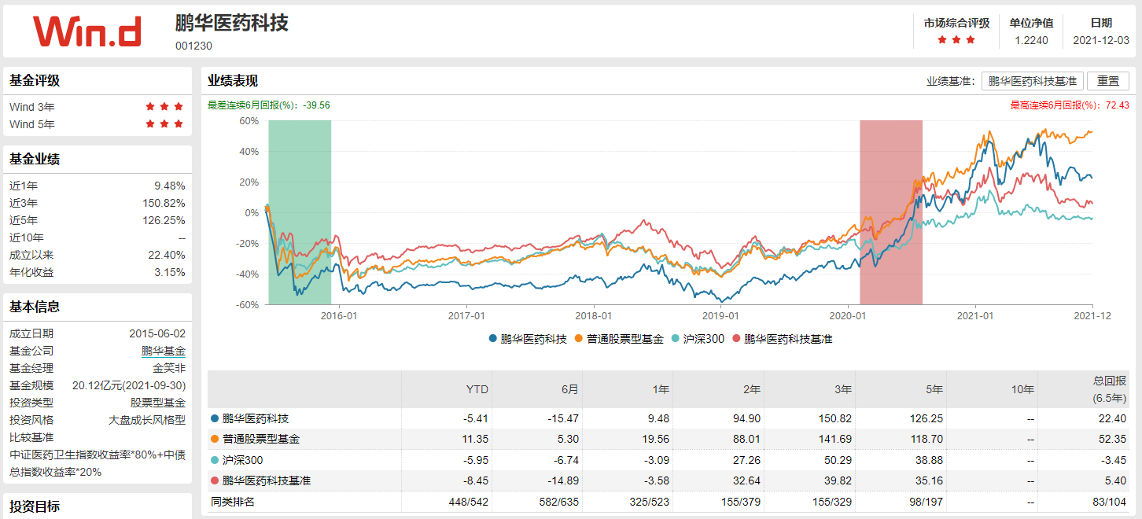Screen dimensions: 1142x519
Task: Click the Wind 3年 rating stars
Action: click(164, 107)
